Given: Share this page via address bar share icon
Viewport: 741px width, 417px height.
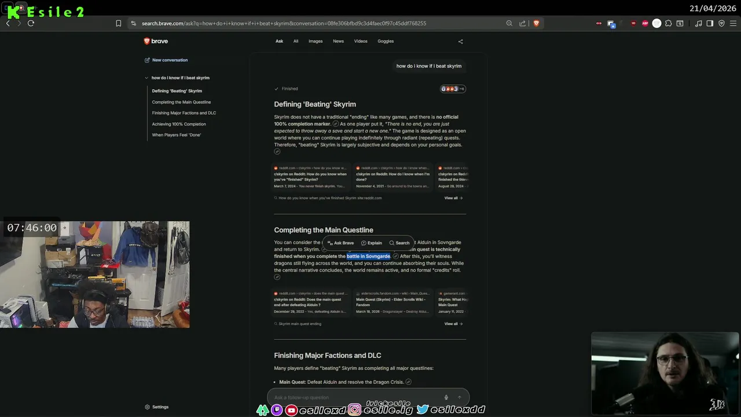Looking at the screenshot, I should click(x=522, y=23).
